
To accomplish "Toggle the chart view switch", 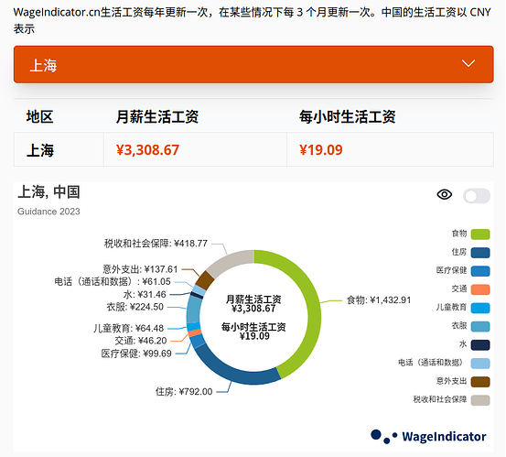I will tap(477, 196).
